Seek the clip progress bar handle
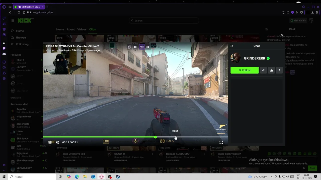 [x=155, y=137]
